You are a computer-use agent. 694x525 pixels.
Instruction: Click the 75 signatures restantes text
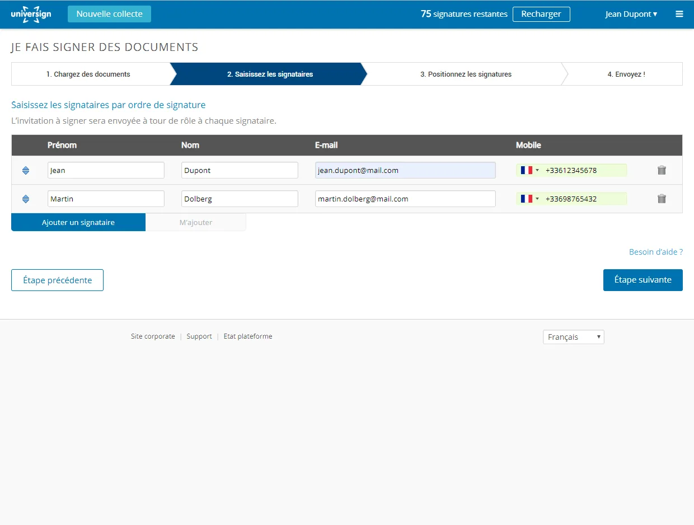(x=464, y=14)
